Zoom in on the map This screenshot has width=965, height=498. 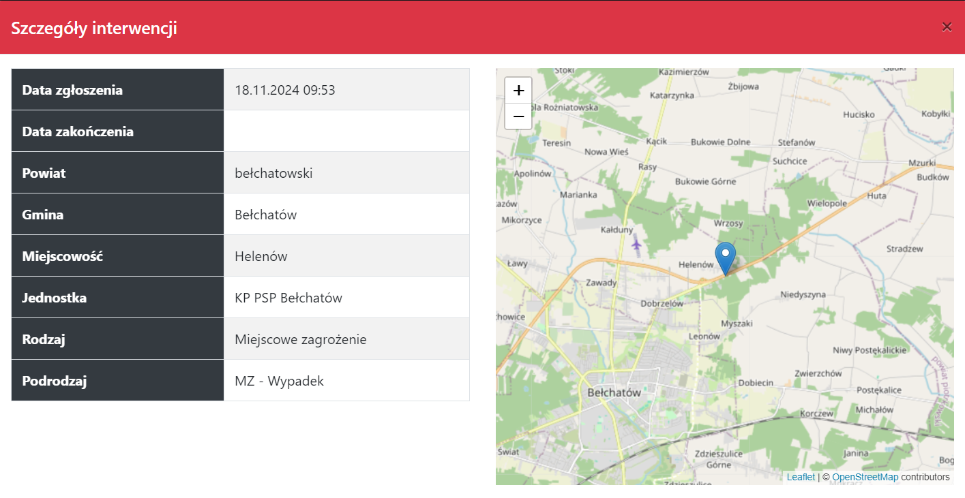pyautogui.click(x=518, y=90)
